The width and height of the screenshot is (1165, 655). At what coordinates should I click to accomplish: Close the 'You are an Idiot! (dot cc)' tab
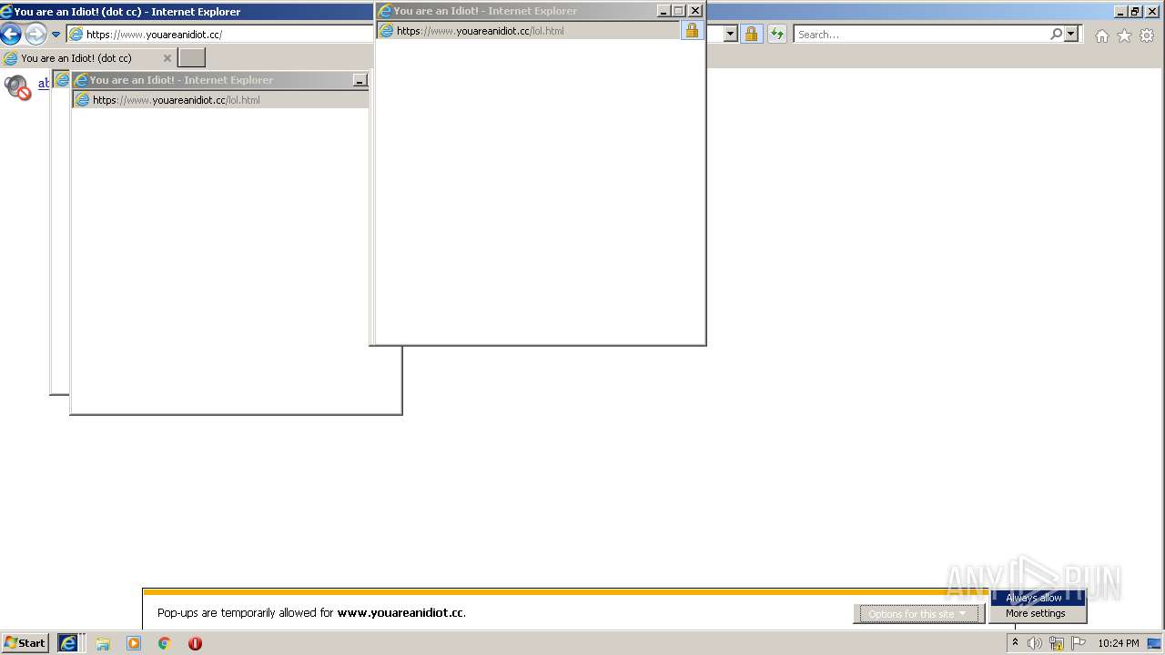(x=167, y=58)
